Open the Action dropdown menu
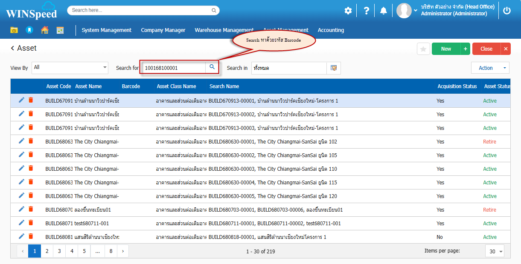The image size is (521, 264). point(490,68)
